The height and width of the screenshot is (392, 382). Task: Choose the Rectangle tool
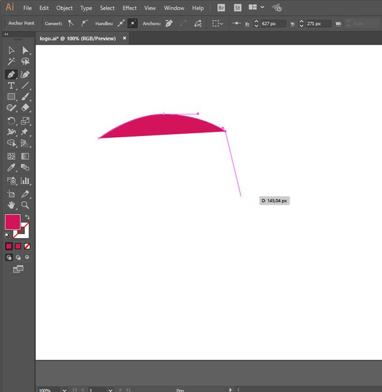click(x=11, y=97)
